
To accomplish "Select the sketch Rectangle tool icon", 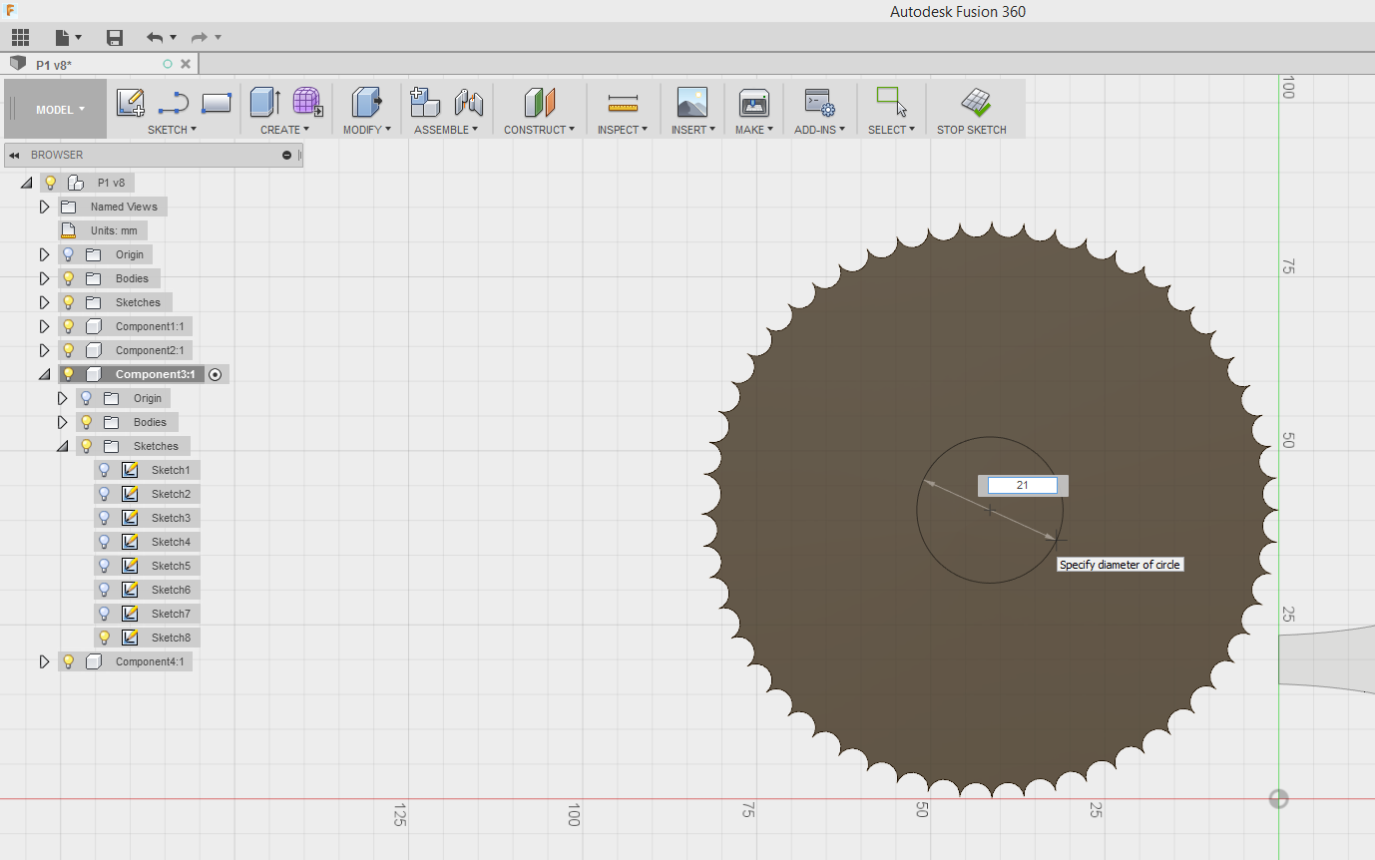I will (217, 103).
